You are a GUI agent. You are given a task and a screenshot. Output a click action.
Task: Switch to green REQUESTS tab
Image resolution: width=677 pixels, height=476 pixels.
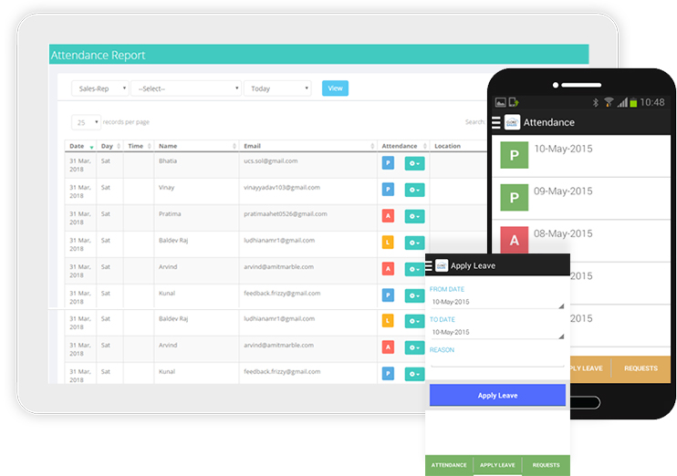click(547, 465)
